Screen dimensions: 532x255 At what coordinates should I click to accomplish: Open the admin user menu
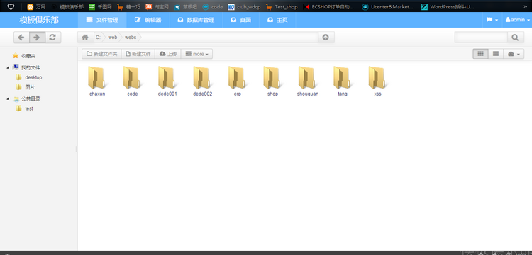(x=517, y=20)
